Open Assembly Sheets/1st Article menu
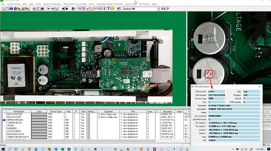271x151 pixels. (110, 4)
